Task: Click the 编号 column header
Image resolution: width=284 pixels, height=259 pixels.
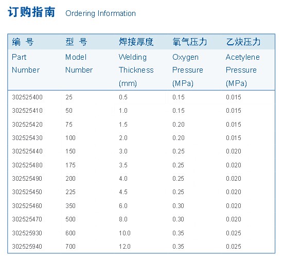Action: click(23, 42)
